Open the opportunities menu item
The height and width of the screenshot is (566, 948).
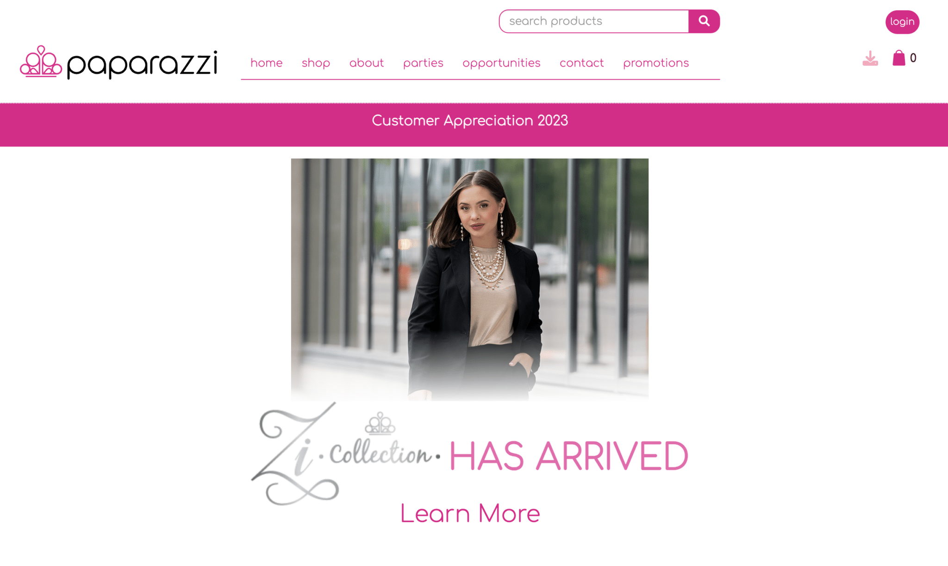(501, 63)
